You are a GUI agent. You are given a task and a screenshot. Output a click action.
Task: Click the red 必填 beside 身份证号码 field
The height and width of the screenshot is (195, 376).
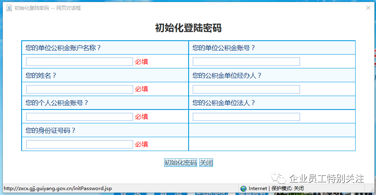tap(142, 144)
